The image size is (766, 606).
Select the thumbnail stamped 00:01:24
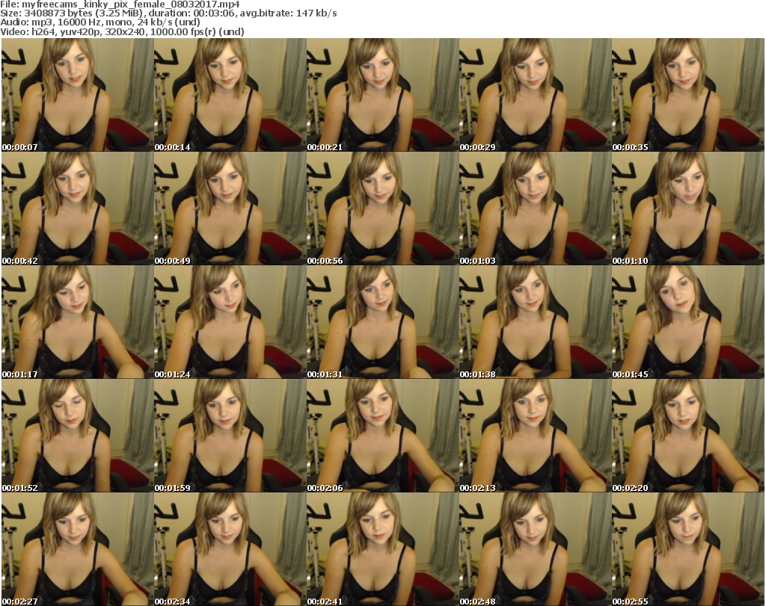pyautogui.click(x=230, y=322)
